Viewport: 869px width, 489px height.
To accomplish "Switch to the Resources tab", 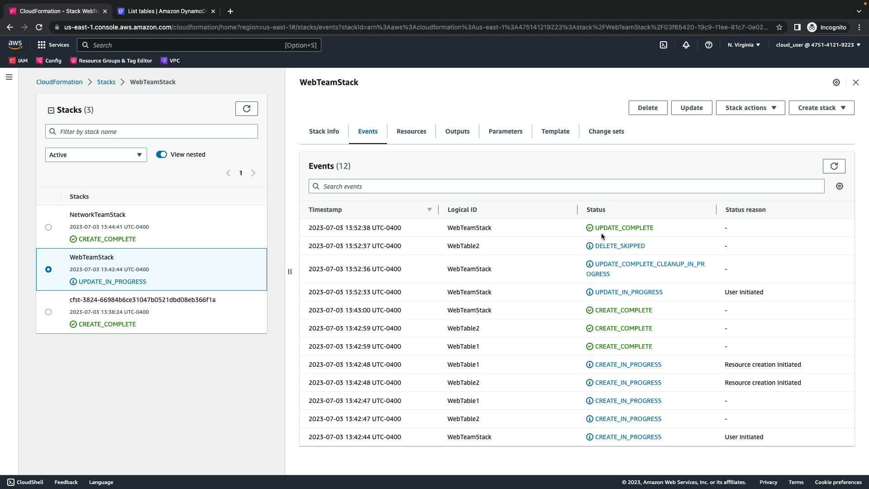I will [411, 131].
